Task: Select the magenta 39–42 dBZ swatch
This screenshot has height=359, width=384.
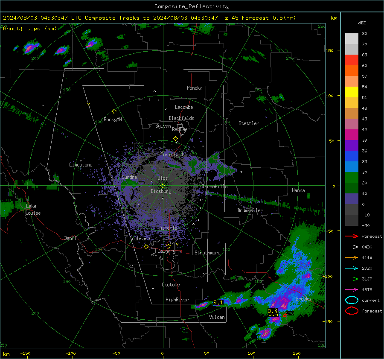Action: click(x=352, y=135)
